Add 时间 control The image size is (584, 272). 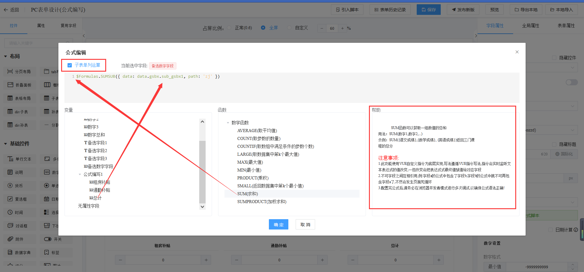coord(20,212)
